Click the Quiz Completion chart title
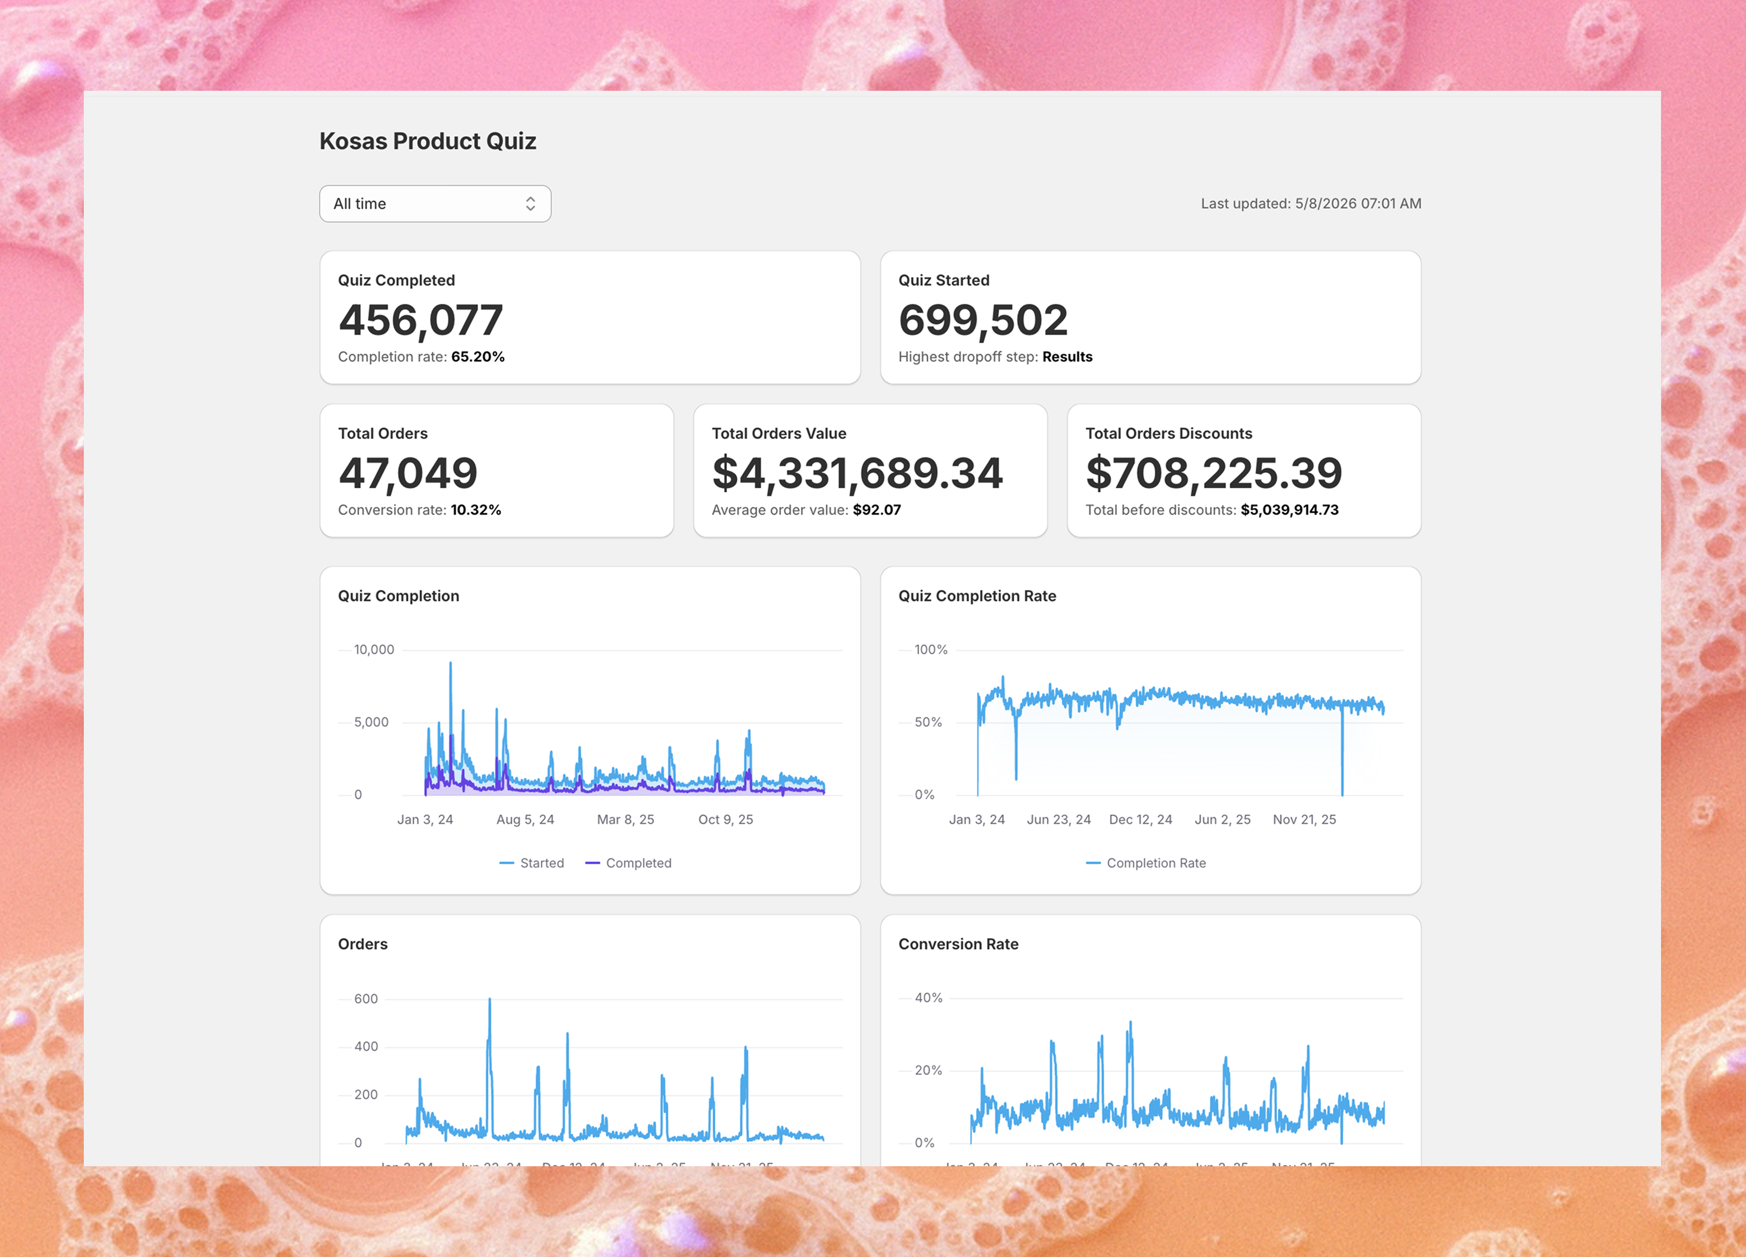The image size is (1746, 1257). (x=399, y=596)
